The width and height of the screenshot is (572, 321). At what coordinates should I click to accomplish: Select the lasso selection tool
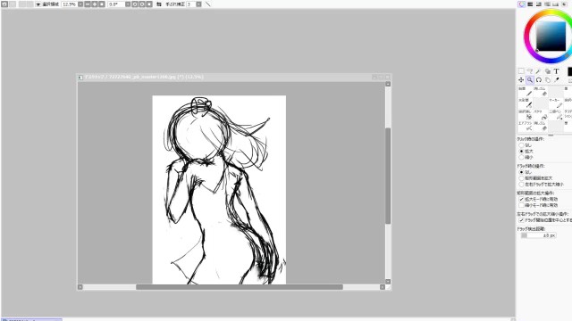pyautogui.click(x=530, y=71)
